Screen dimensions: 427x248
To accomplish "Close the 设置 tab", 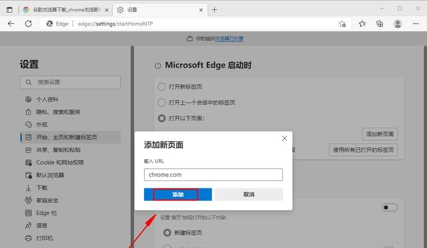I will [x=201, y=10].
